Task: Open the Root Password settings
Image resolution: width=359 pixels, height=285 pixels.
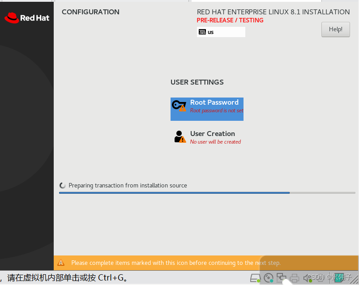Action: coord(207,109)
